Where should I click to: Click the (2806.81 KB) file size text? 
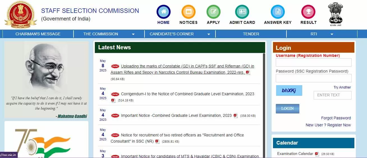(x=170, y=142)
